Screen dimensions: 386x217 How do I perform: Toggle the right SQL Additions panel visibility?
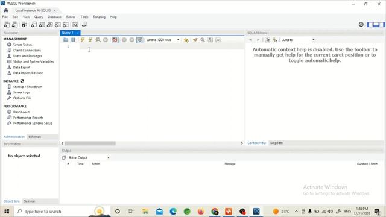click(382, 24)
